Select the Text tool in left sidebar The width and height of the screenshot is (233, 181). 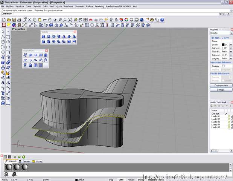3,94
